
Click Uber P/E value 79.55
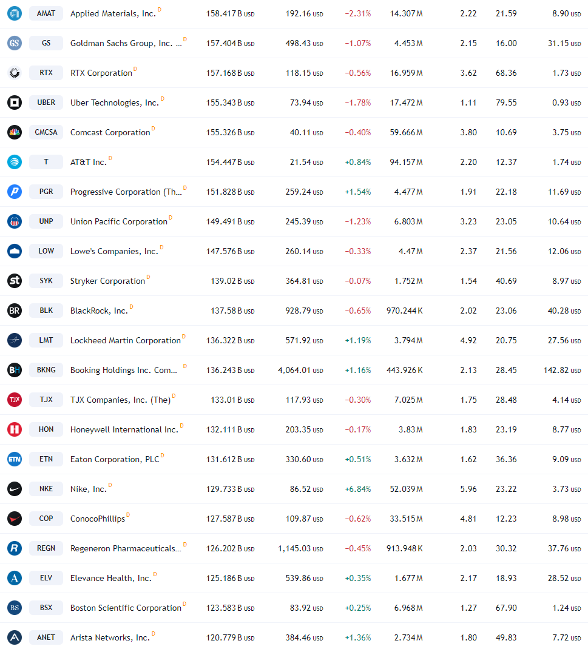pyautogui.click(x=506, y=103)
